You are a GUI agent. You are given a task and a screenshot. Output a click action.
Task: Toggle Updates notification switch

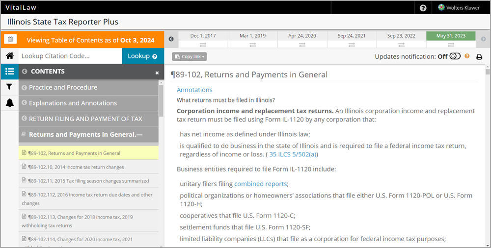pyautogui.click(x=455, y=56)
